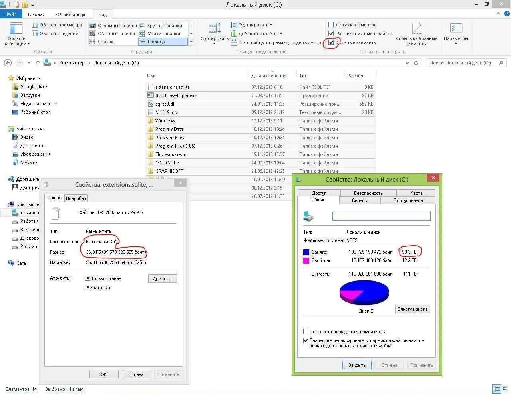
Task: Switch to Details (Таблица) view
Action: [163, 42]
